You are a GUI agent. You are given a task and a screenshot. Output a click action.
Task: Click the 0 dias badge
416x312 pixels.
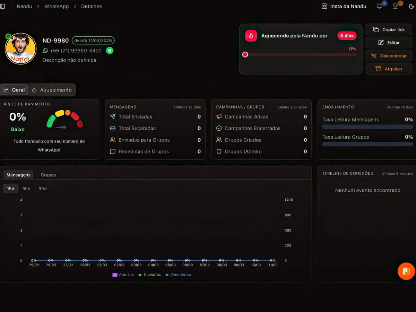(x=347, y=36)
